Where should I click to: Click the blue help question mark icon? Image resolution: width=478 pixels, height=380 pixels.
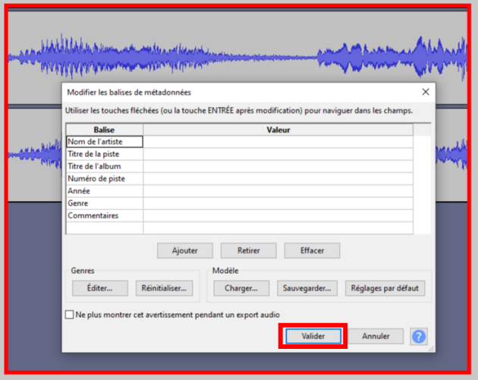pyautogui.click(x=418, y=336)
